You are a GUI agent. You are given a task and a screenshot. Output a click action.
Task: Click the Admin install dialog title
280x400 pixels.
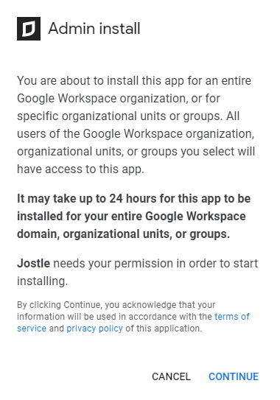point(94,28)
